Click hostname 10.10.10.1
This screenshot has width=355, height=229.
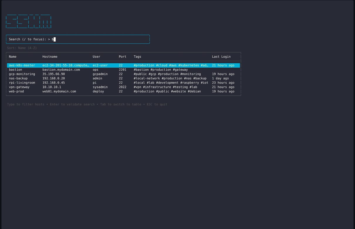(x=52, y=87)
